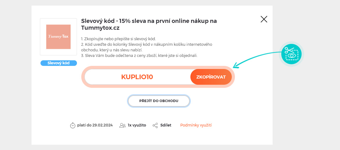The width and height of the screenshot is (340, 150).
Task: Close the discount code dialog with X
Action: (264, 19)
